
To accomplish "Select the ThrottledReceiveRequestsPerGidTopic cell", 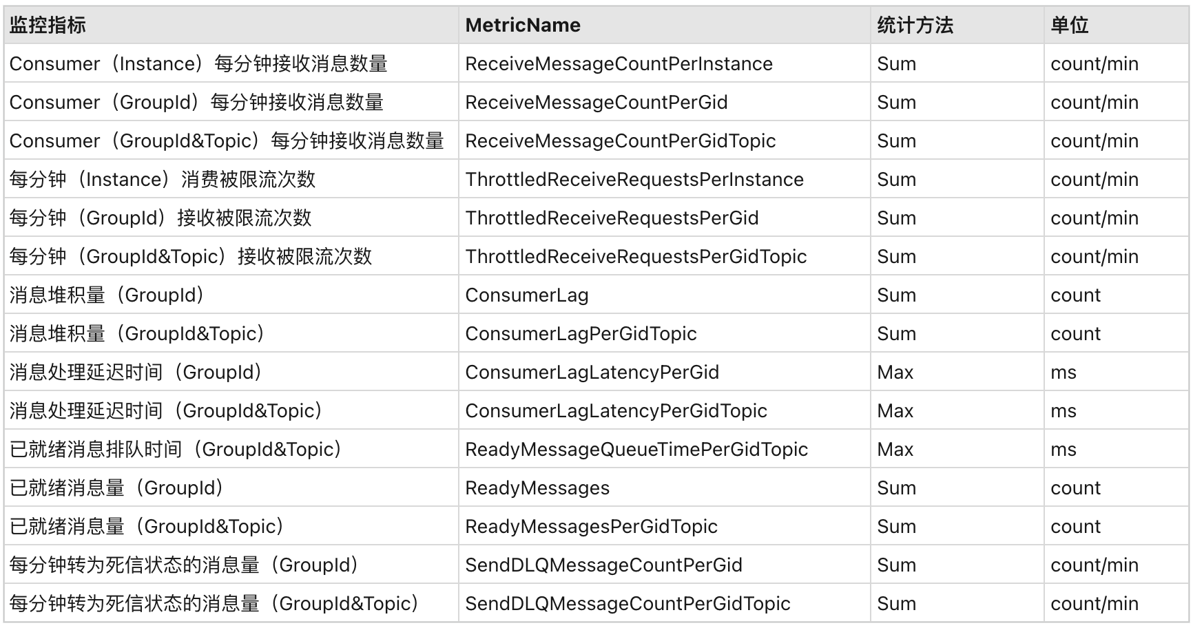I will coord(635,257).
